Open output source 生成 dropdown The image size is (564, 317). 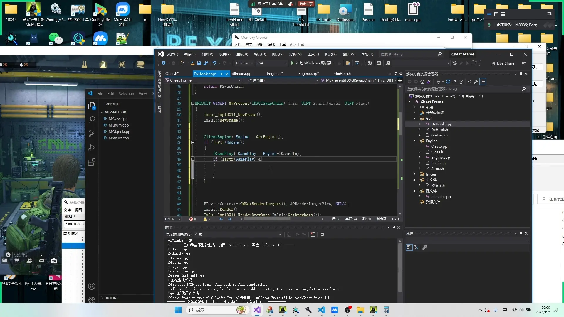tap(238, 235)
